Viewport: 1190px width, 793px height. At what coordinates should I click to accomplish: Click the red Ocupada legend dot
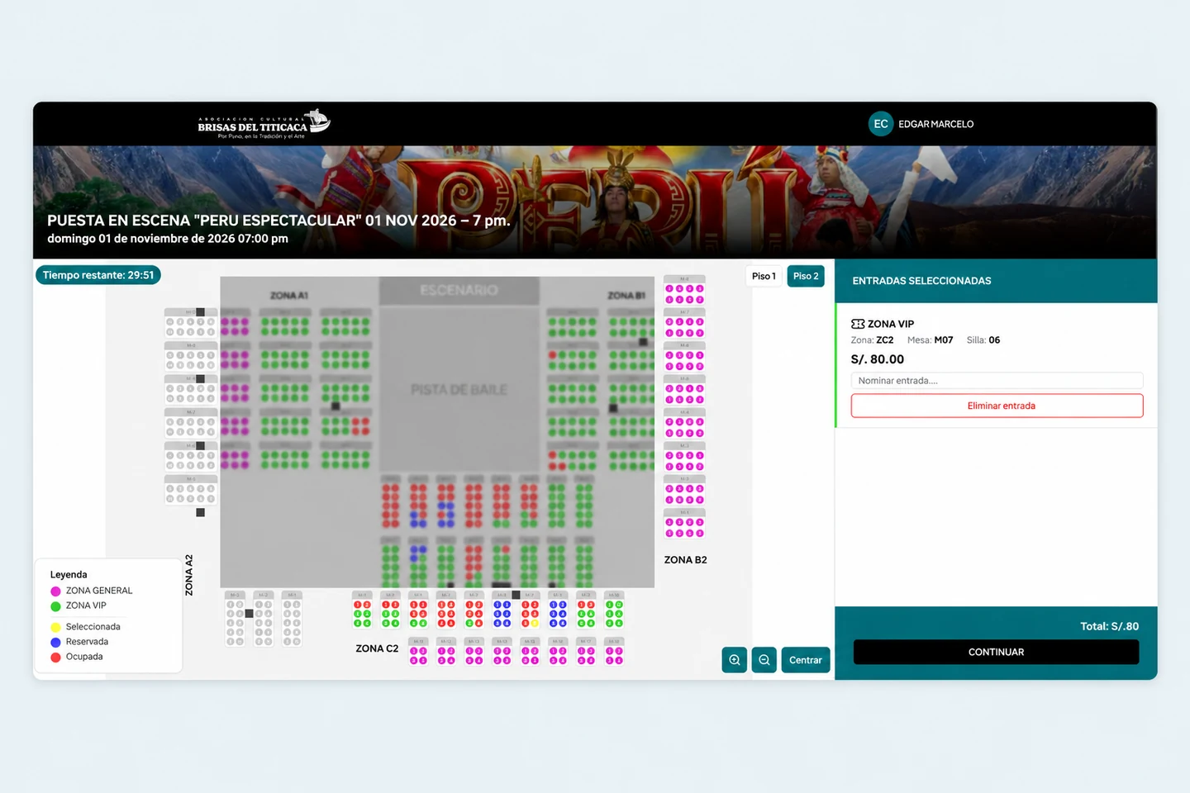click(55, 658)
